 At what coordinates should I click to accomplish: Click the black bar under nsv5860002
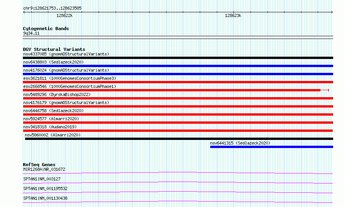point(179,139)
